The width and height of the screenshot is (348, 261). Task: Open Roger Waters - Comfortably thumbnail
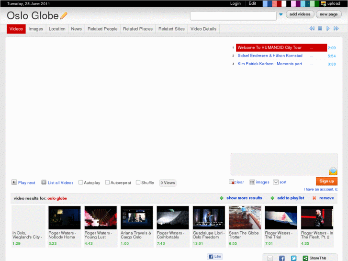click(x=173, y=217)
